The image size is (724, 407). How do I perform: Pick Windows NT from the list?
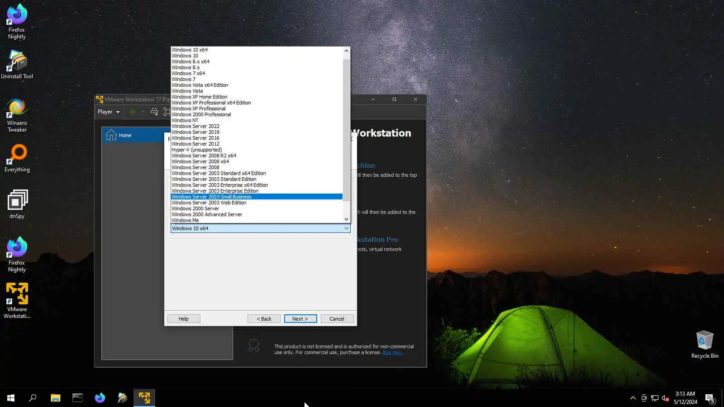(257, 120)
